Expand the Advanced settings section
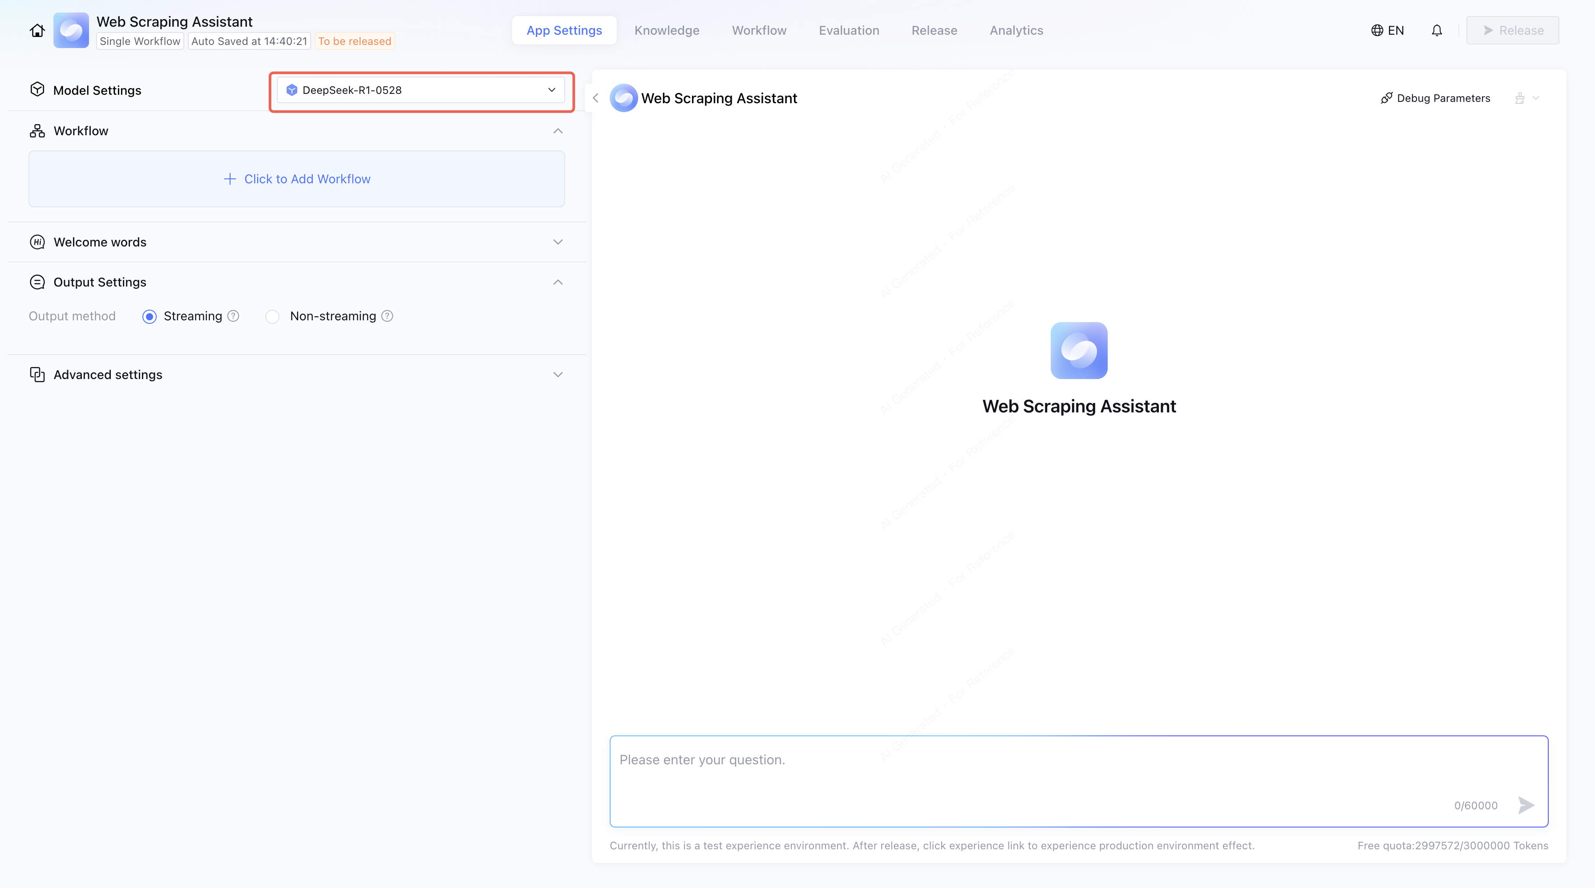The width and height of the screenshot is (1595, 888). [x=557, y=375]
